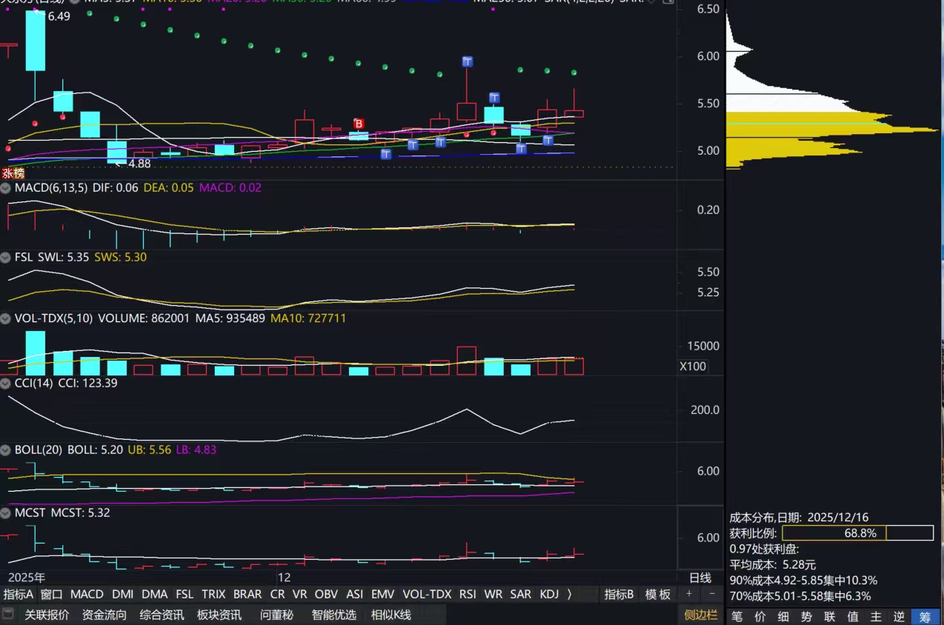Open the 日线 period selector

click(x=699, y=578)
